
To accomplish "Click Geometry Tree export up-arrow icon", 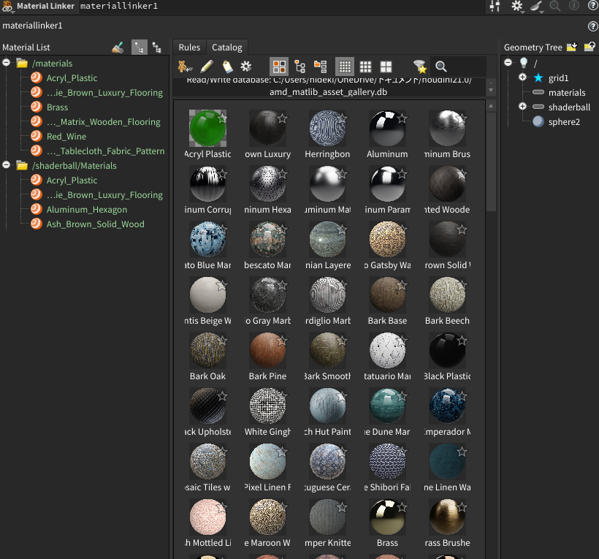I will (x=590, y=47).
